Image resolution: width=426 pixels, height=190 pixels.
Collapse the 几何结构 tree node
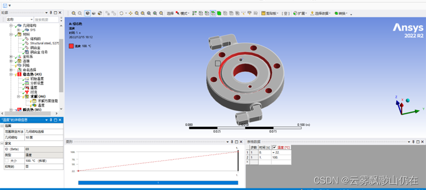(x=11, y=26)
